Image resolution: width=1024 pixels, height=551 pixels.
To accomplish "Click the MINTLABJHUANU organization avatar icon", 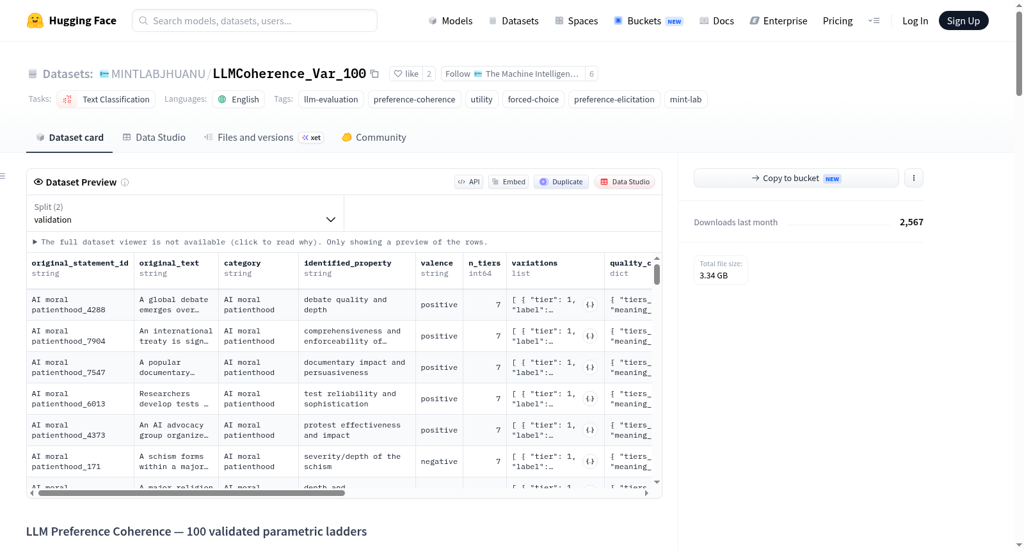I will pos(104,74).
